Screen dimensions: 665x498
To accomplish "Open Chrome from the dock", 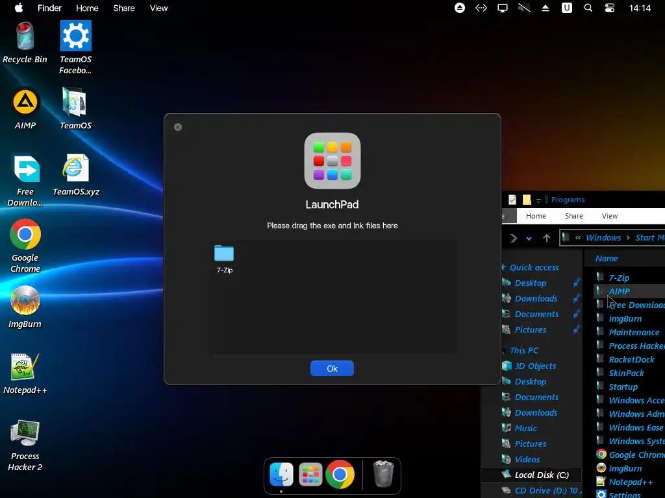I will coord(340,474).
